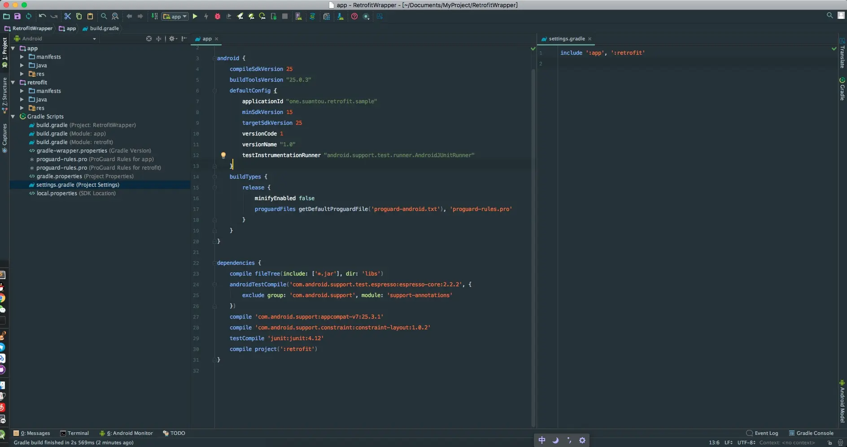This screenshot has width=847, height=447.
Task: Toggle the Chinese input mode indicator
Action: [x=542, y=440]
